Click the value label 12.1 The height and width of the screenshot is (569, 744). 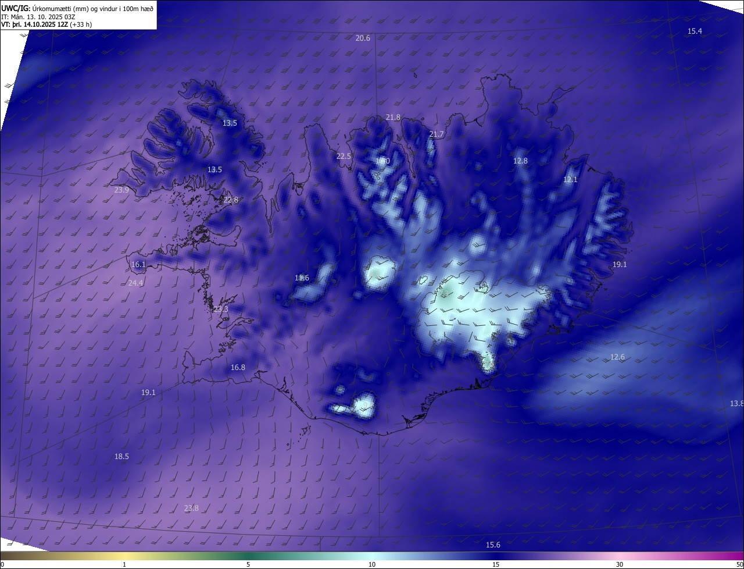tap(570, 179)
